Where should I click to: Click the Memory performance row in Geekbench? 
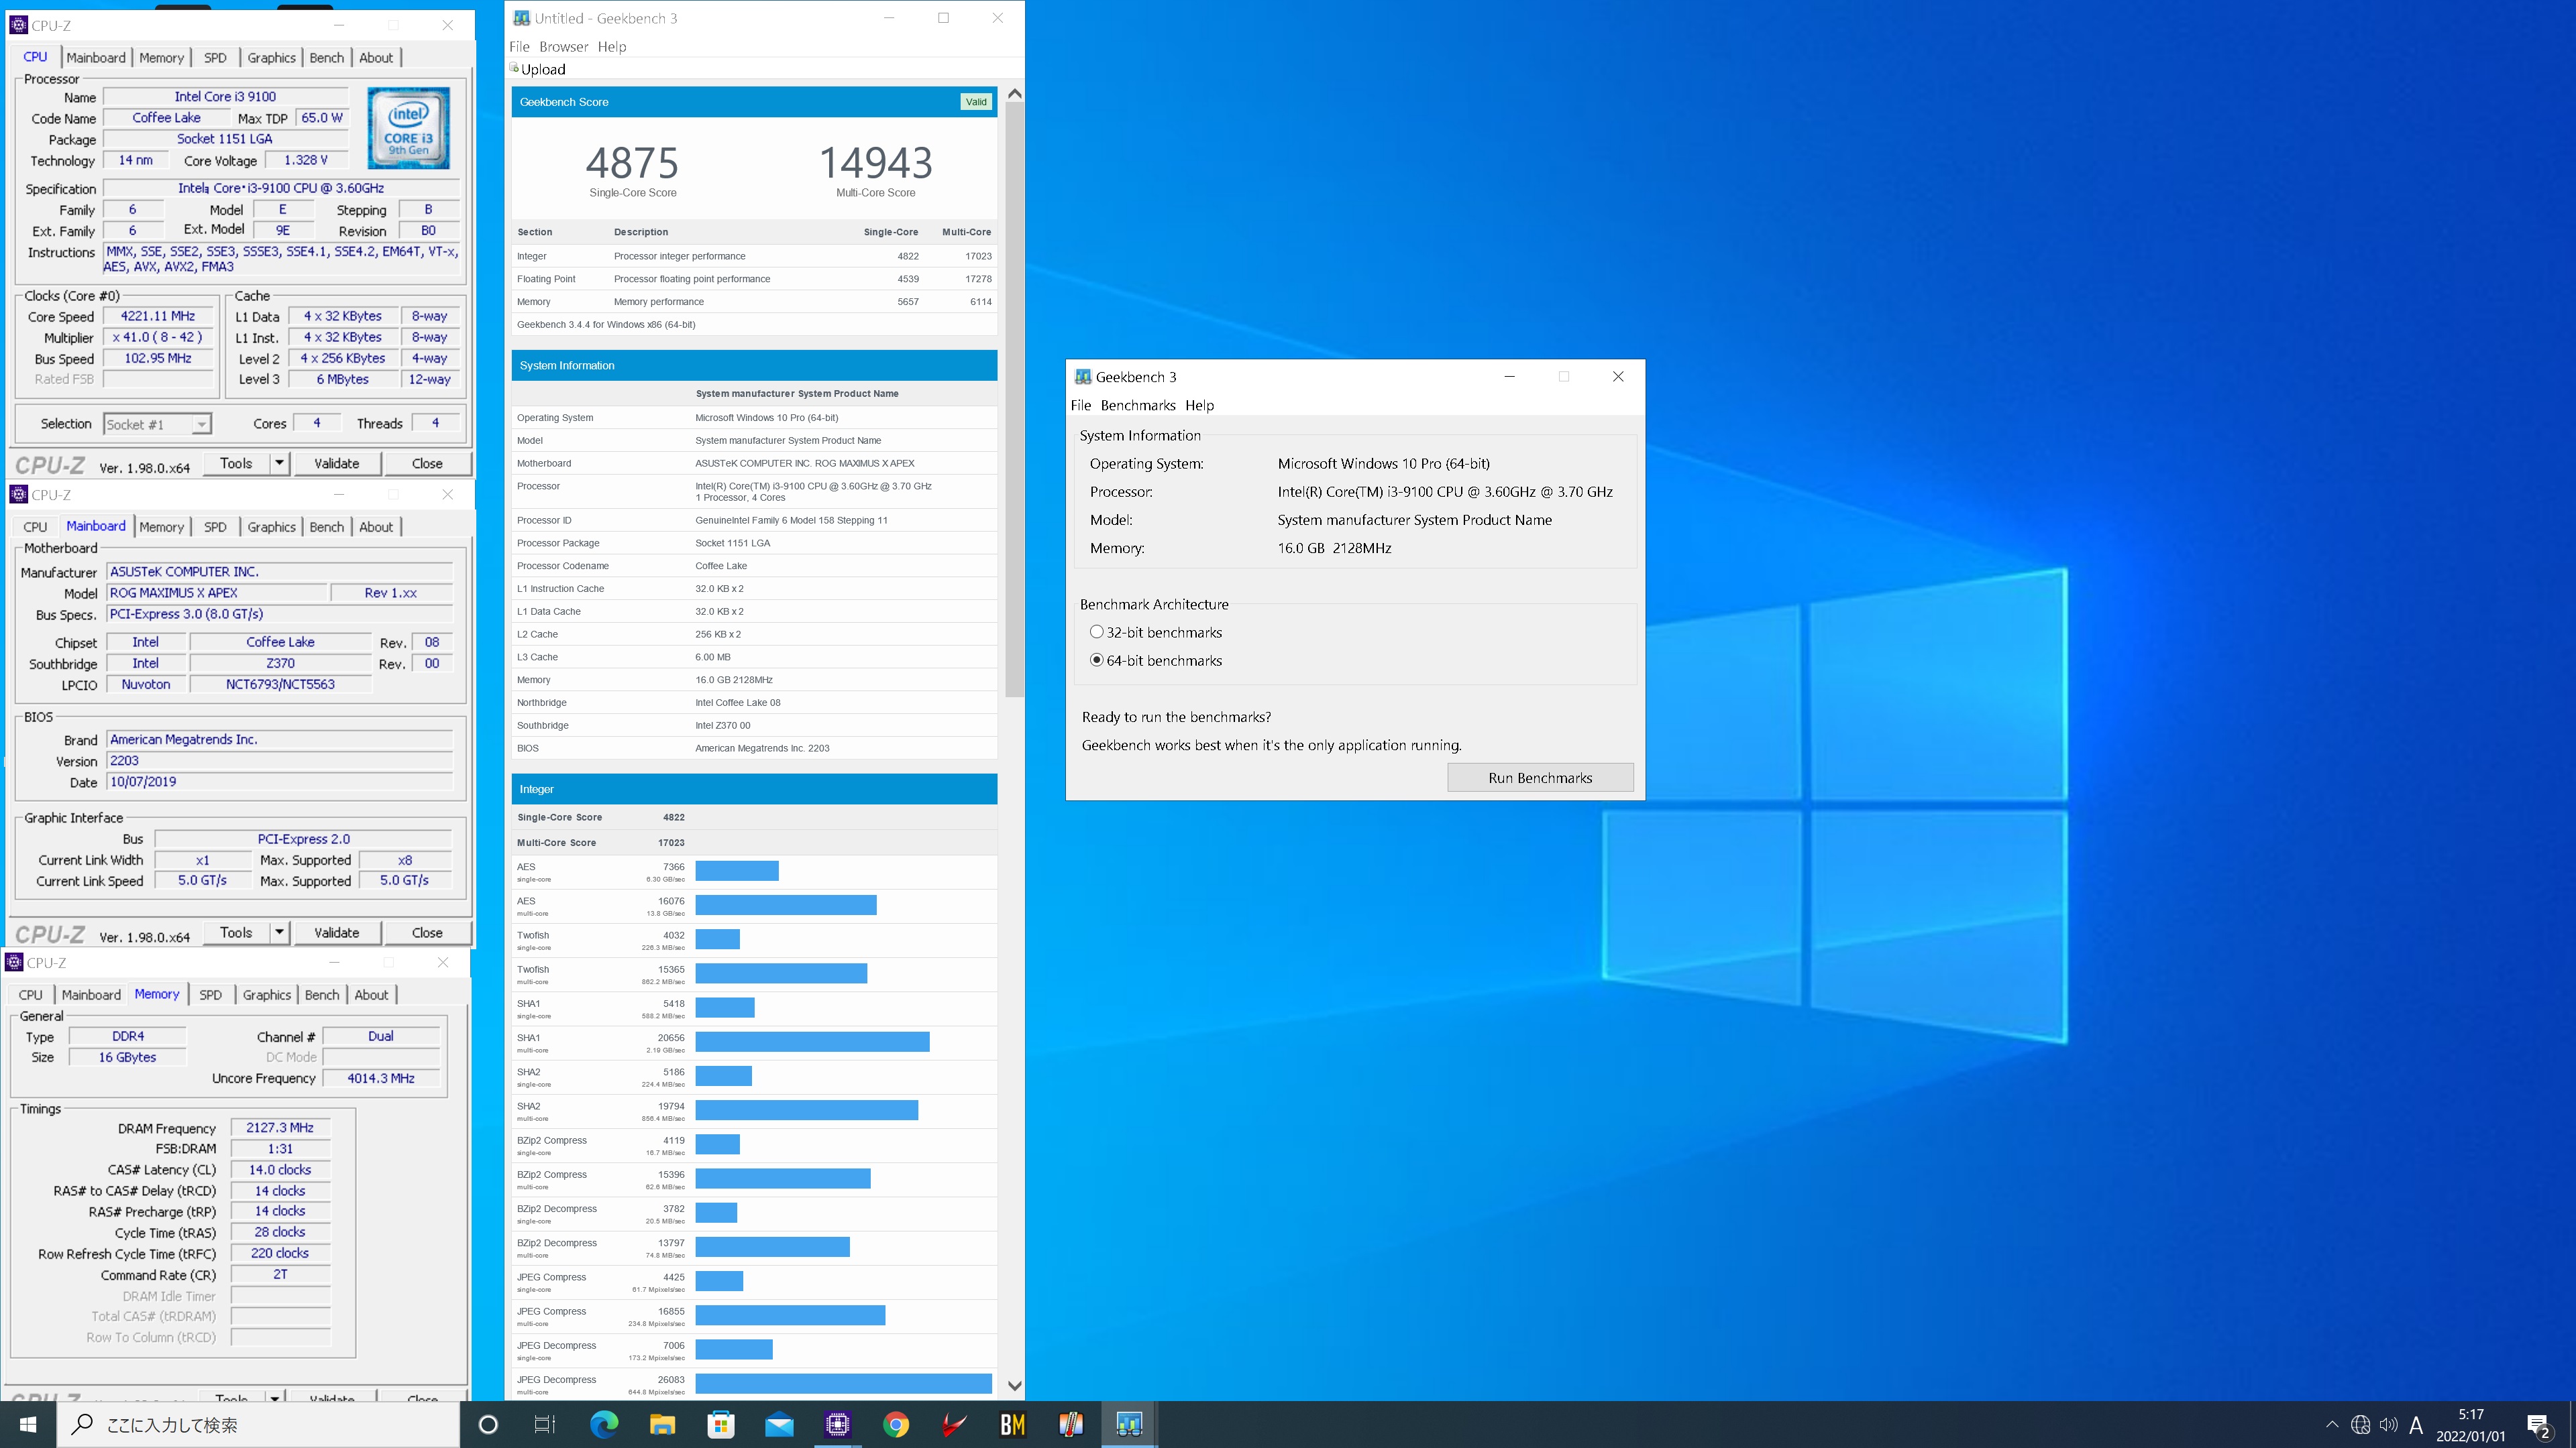pos(754,301)
